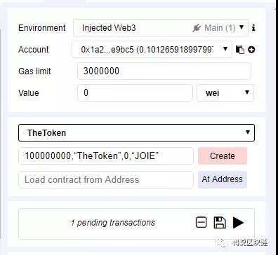The height and width of the screenshot is (255, 278).
Task: Open the wei unit dropdown
Action: [x=225, y=92]
